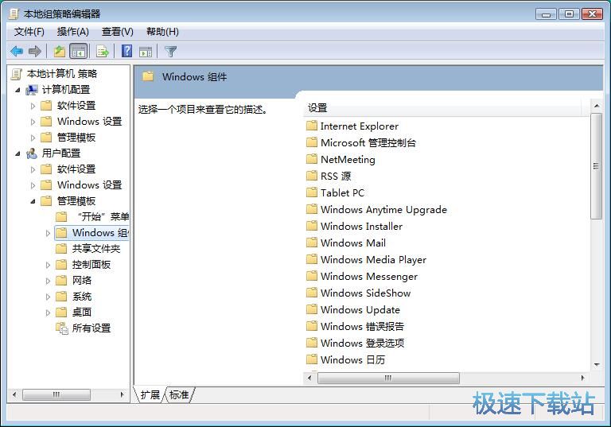Click the tree pane horizontal scrollbar thumb
The image size is (611, 427).
[56, 394]
